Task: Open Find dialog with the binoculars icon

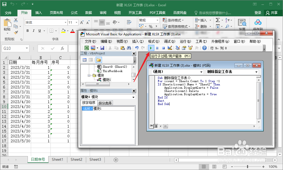Action: pos(129,48)
